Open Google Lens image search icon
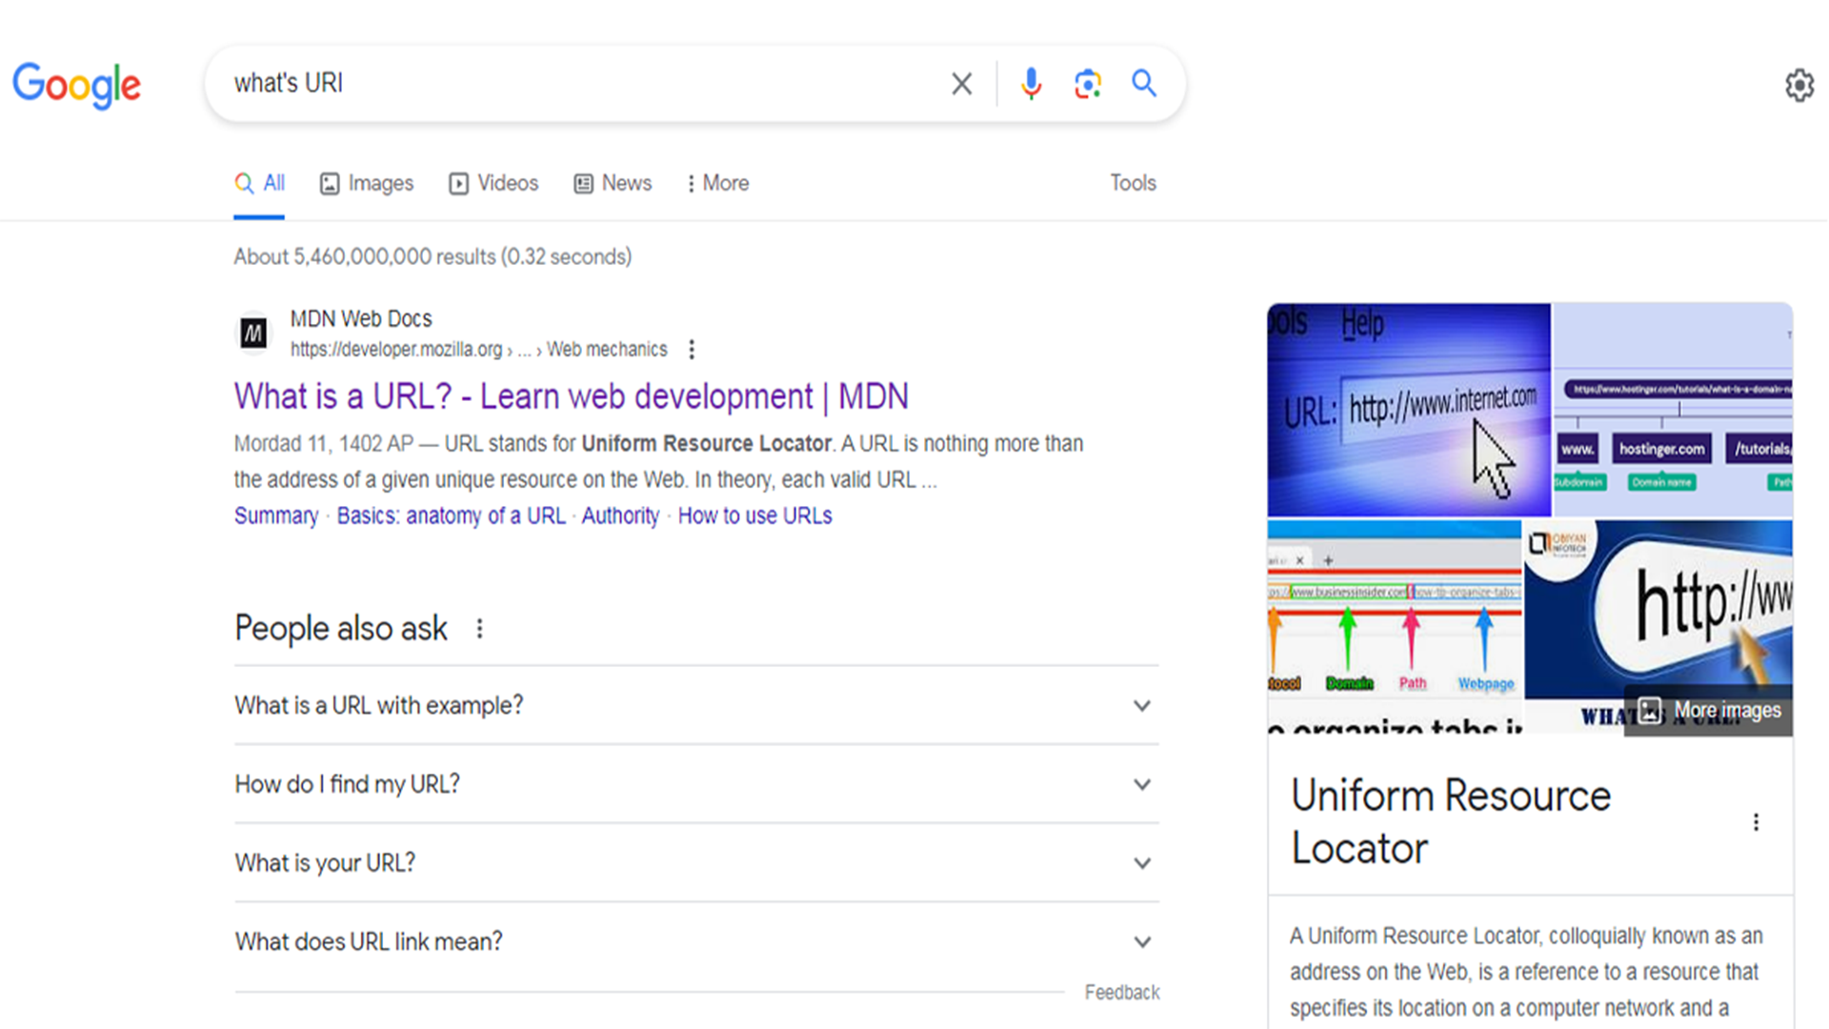 [1088, 84]
